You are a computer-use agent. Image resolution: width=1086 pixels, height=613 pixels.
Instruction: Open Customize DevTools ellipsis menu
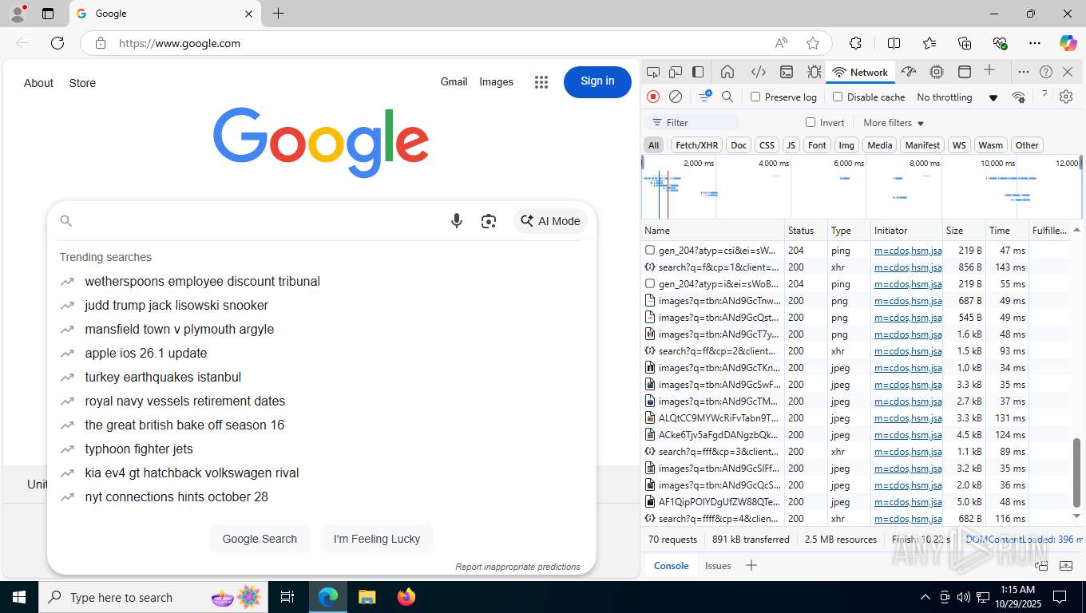(x=1023, y=72)
